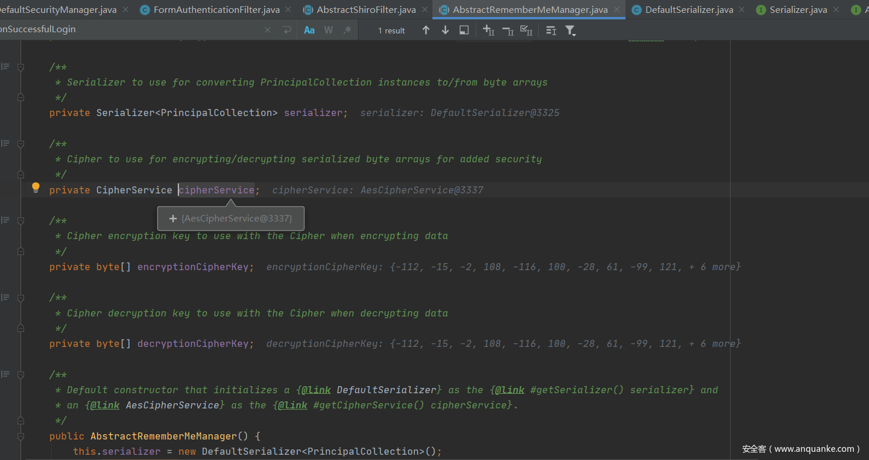Jump to previous search occurrence arrow
869x460 pixels.
pos(426,30)
